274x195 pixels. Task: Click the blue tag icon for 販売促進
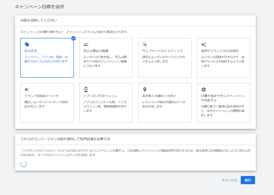coord(27,45)
